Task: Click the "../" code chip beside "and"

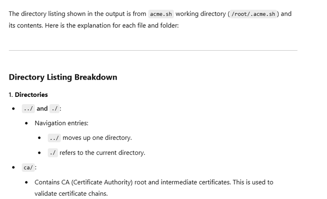Action: pyautogui.click(x=29, y=109)
